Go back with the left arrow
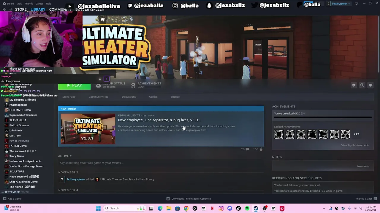The width and height of the screenshot is (380, 213). tap(4, 9)
